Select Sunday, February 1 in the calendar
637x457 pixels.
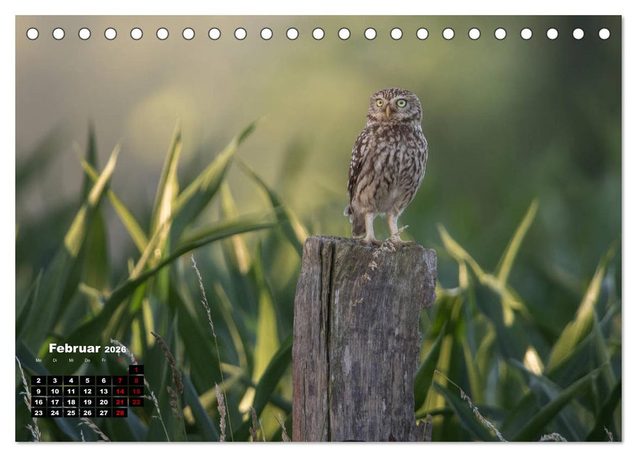click(x=136, y=370)
